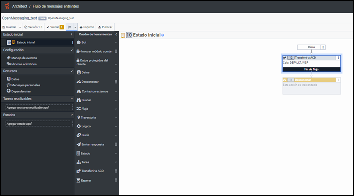The image size is (354, 196).
Task: Click the Datos database icon in toolbox
Action: click(79, 72)
